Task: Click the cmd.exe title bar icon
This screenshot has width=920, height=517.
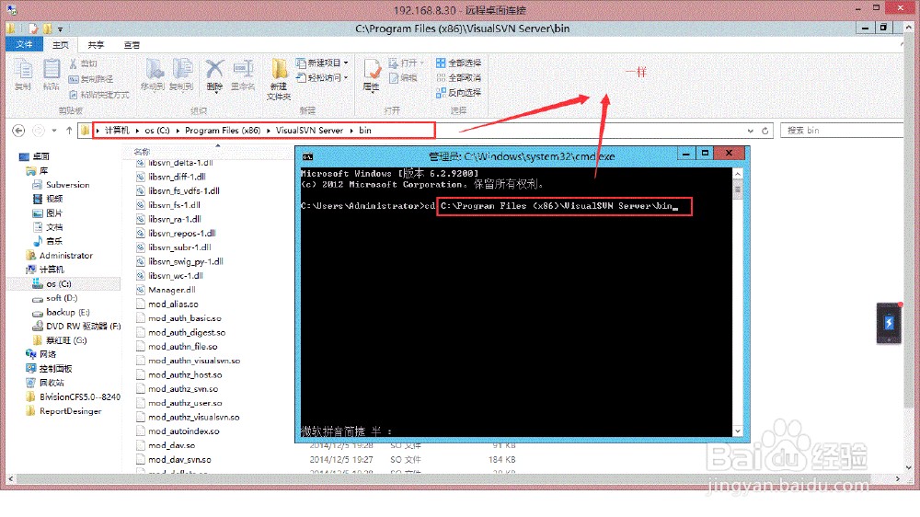Action: (x=307, y=156)
